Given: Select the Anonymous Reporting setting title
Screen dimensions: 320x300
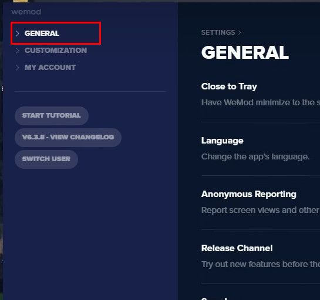Looking at the screenshot, I should coord(248,194).
